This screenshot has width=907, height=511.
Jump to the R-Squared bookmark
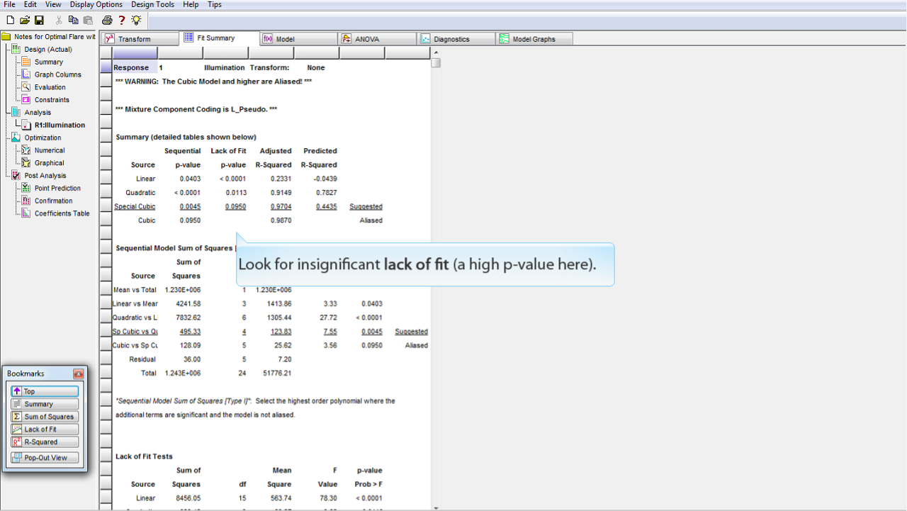pos(45,442)
